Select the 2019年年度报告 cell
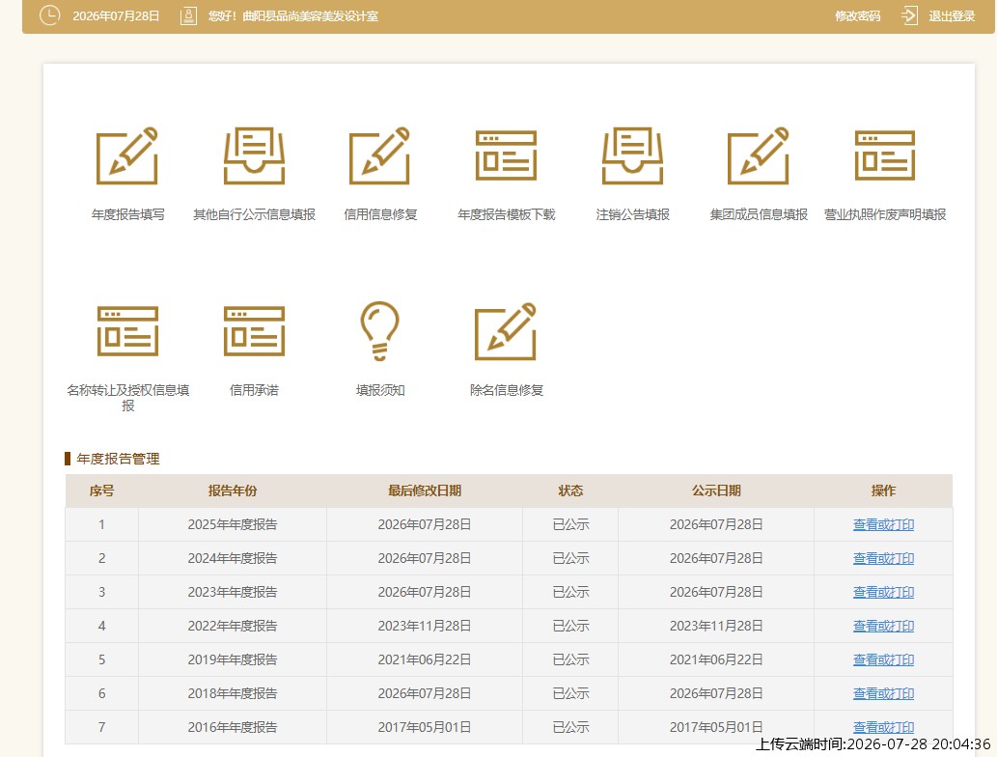Image resolution: width=997 pixels, height=757 pixels. [233, 659]
